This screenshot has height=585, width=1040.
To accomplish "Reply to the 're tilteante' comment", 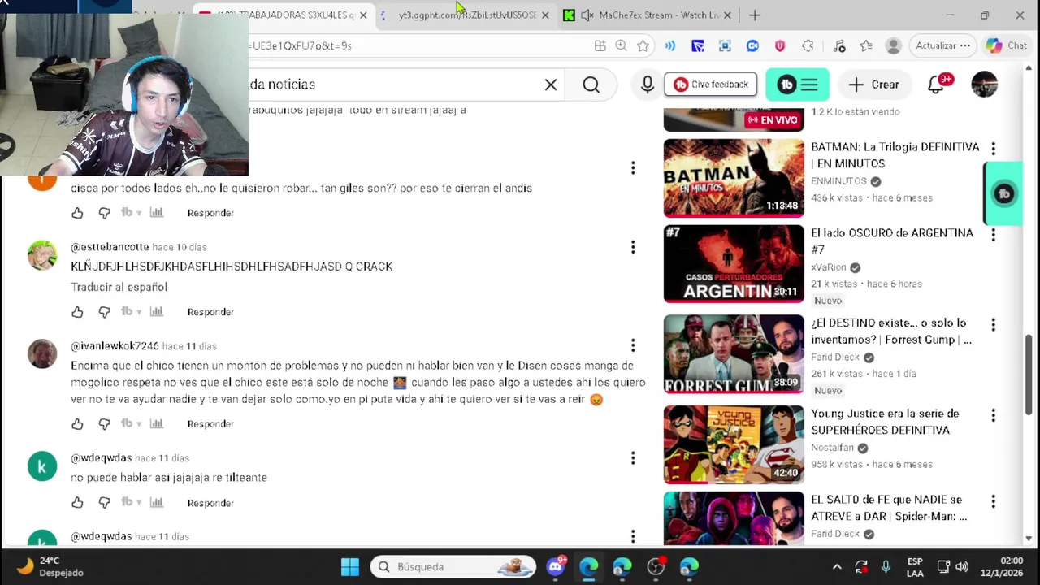I will (210, 503).
